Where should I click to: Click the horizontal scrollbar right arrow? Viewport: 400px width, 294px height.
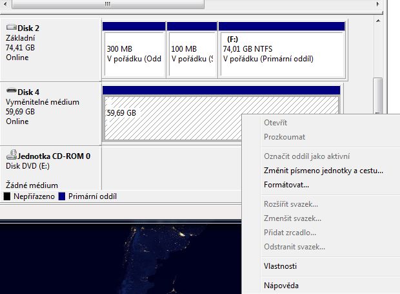coord(378,4)
